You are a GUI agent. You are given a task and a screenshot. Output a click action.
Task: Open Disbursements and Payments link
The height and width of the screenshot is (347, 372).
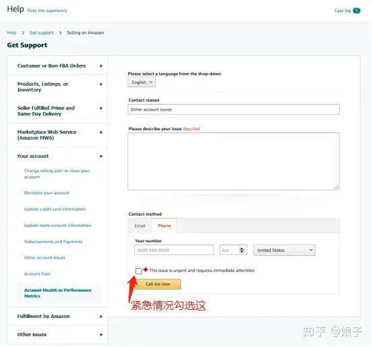coord(53,242)
